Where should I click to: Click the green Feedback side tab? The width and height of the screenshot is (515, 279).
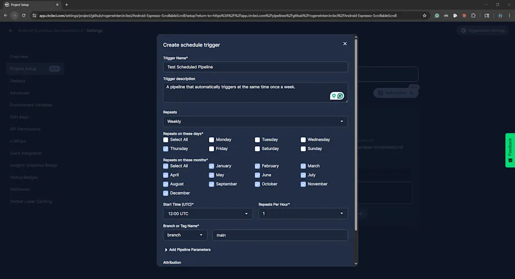pyautogui.click(x=510, y=150)
